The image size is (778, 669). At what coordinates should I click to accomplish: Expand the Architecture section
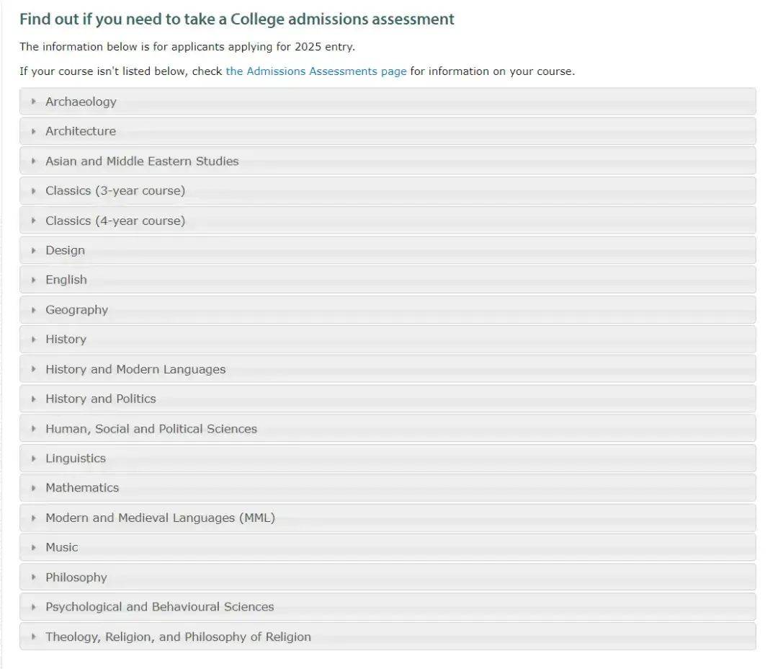pos(81,131)
